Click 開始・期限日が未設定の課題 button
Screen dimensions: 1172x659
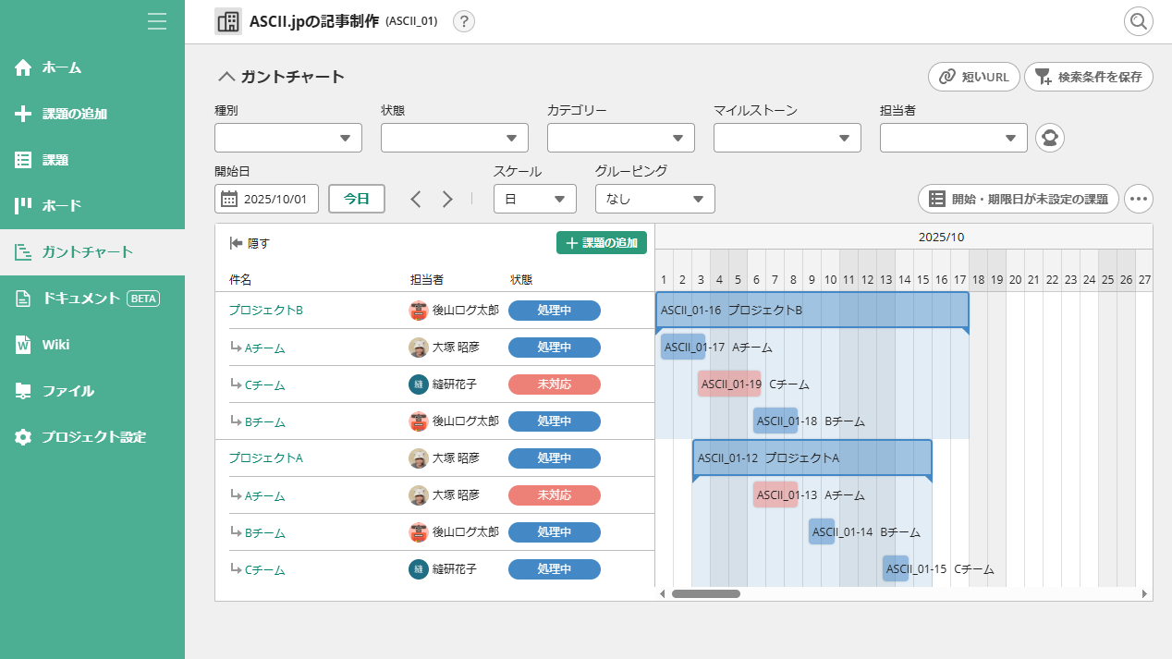point(1019,199)
